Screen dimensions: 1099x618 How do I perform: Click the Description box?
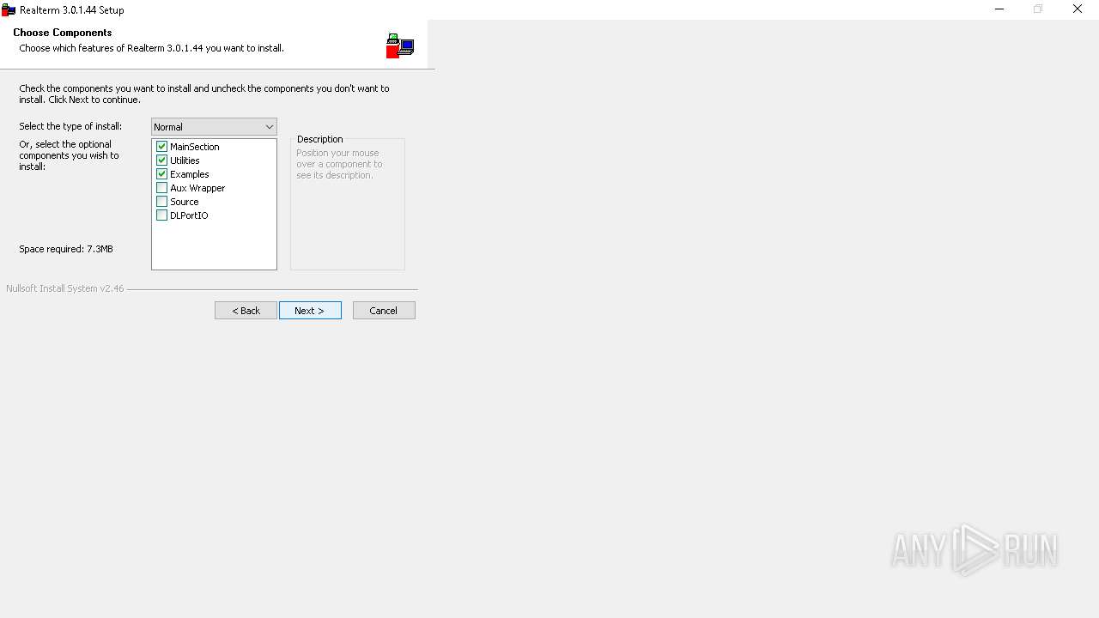pos(348,204)
